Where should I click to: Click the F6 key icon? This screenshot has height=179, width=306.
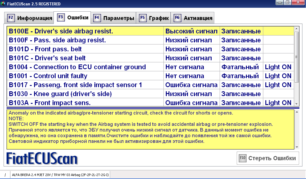coord(177,18)
